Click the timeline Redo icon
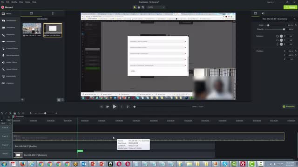298x167 pixels. (x=6, y=113)
